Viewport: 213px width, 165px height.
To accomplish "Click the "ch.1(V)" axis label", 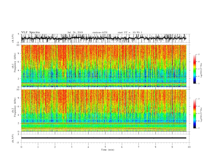I will point(13,38).
